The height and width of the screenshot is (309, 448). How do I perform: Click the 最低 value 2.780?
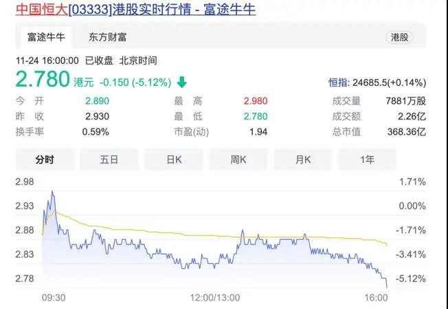tap(256, 116)
